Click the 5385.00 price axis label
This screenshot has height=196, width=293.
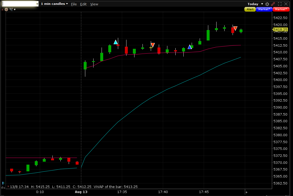click(280, 121)
